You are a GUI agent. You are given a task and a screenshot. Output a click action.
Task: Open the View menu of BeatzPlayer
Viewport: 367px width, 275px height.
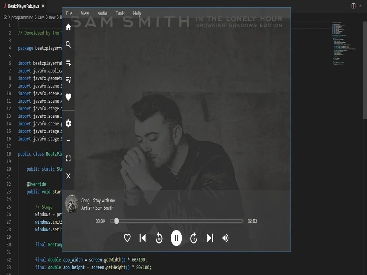point(85,13)
